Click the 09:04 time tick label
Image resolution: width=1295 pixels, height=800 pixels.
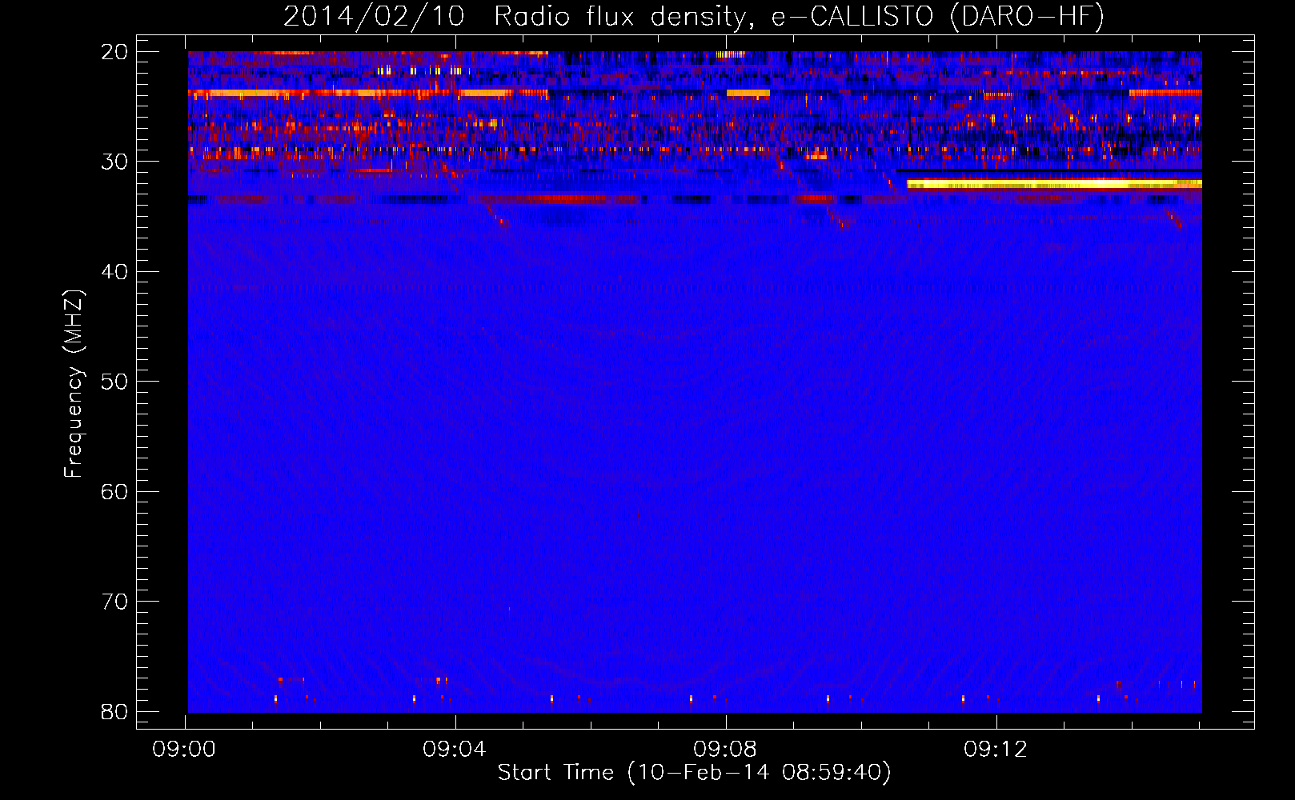[455, 750]
